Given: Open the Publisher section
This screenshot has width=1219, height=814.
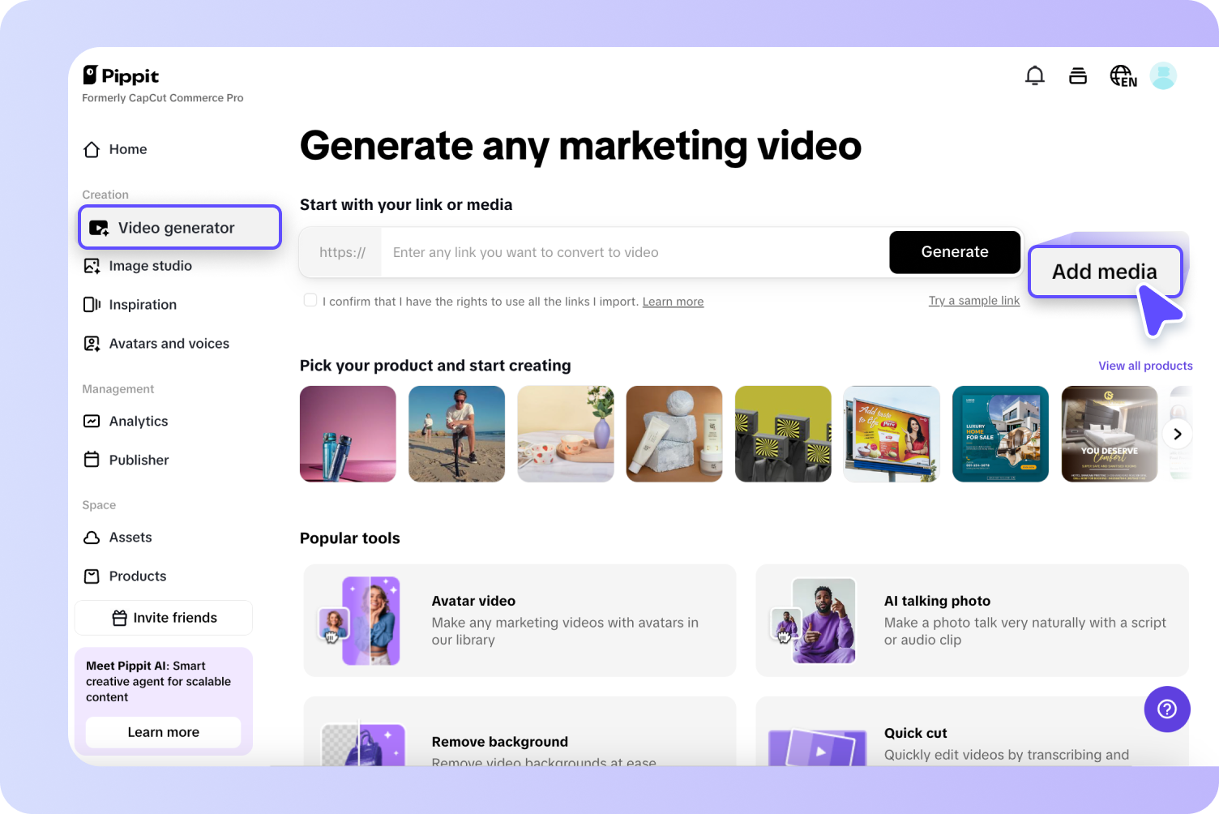Looking at the screenshot, I should click(139, 459).
